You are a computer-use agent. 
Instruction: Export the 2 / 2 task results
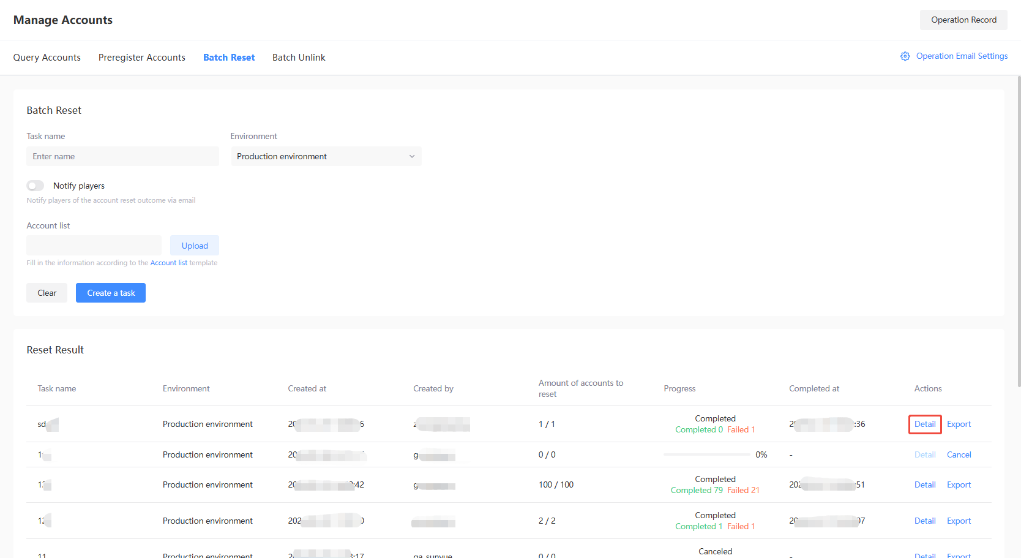(x=959, y=521)
